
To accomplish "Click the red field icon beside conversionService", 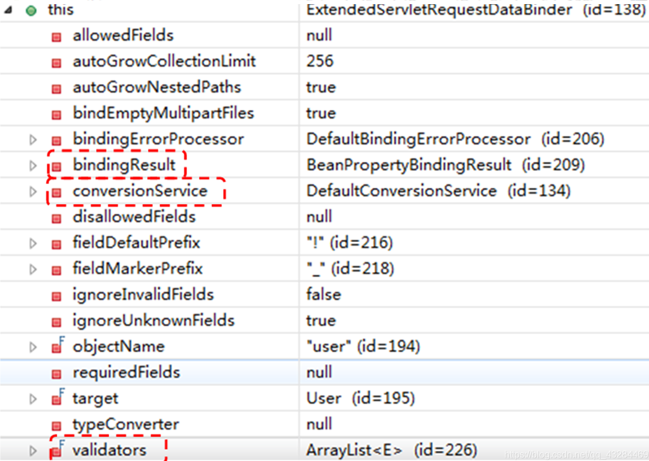I will tap(57, 193).
